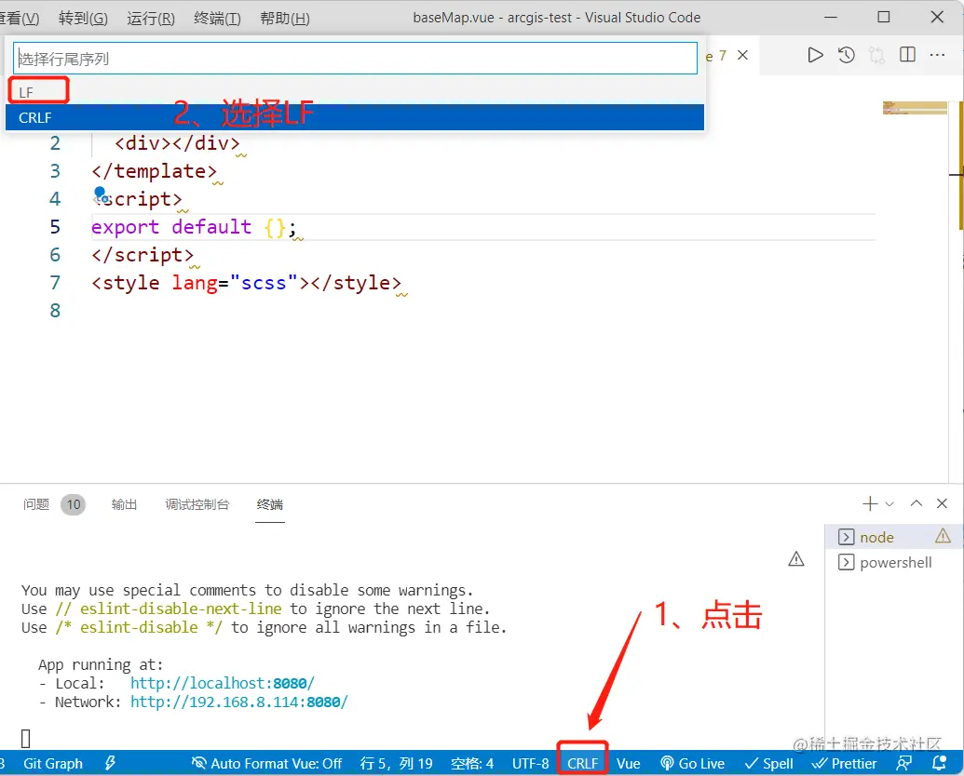
Task: Open the timeline history clock icon
Action: [x=847, y=55]
